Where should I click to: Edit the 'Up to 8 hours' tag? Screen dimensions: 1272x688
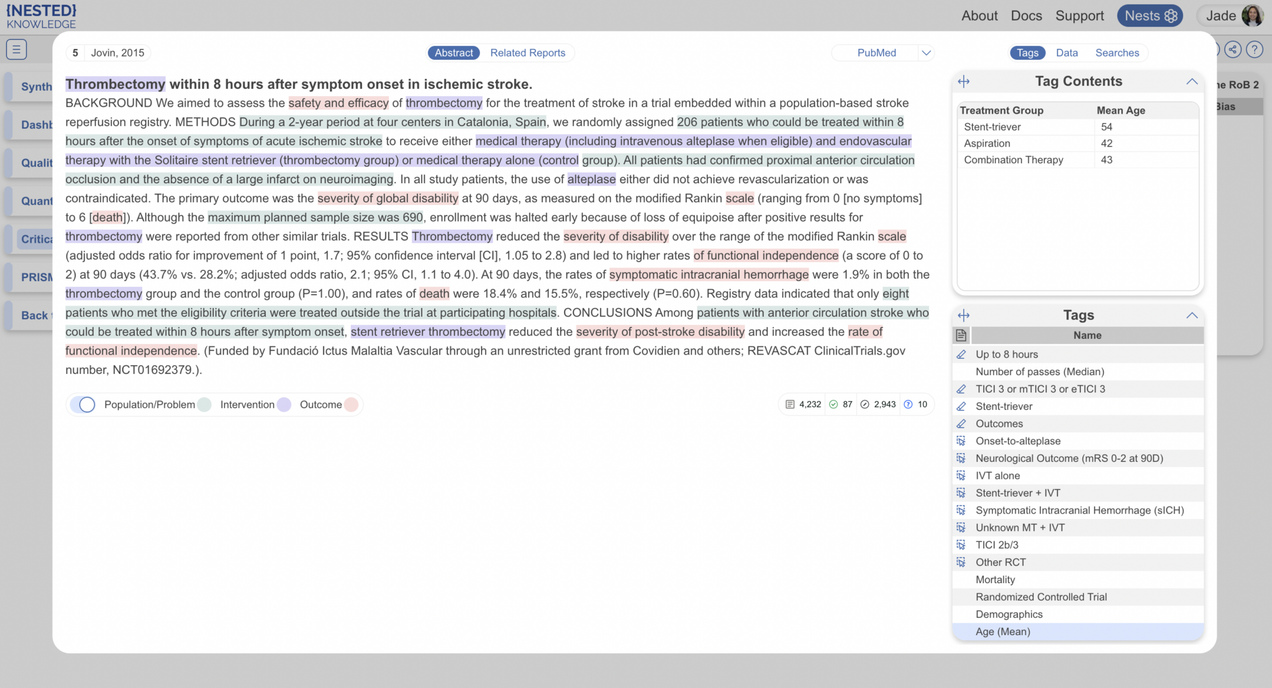pos(960,354)
